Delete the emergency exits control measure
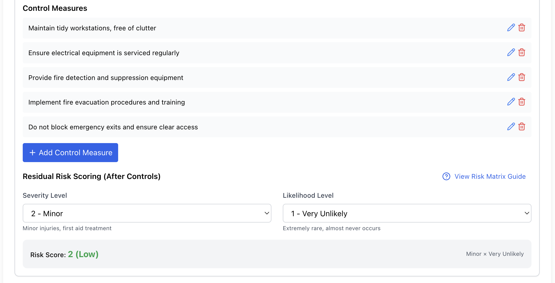 tap(521, 127)
